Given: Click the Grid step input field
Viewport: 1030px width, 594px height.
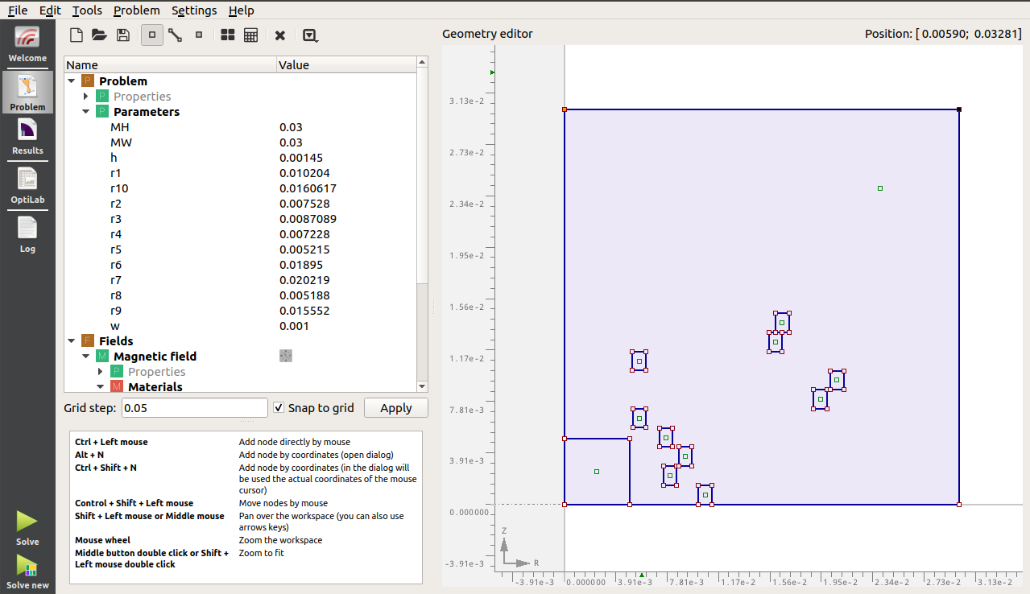Looking at the screenshot, I should [194, 408].
